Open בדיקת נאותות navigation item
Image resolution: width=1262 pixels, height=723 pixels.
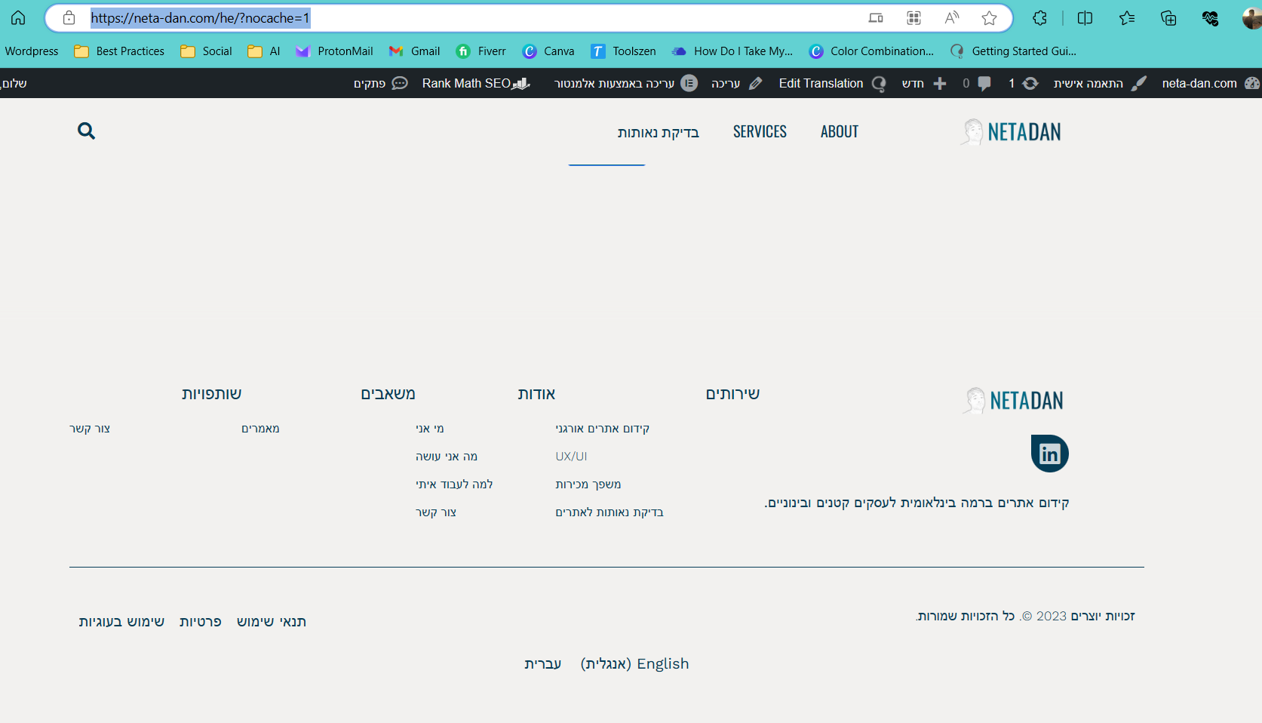tap(658, 133)
